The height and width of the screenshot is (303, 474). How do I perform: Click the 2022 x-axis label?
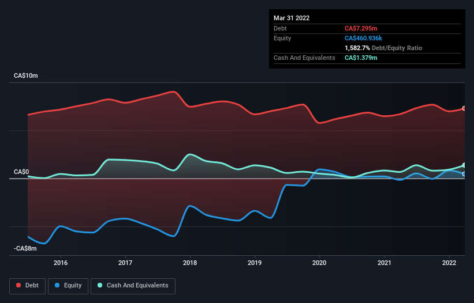point(449,263)
